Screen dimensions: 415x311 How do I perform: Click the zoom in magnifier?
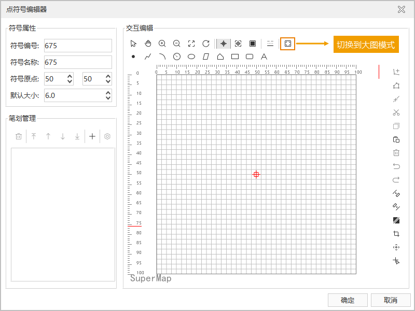[x=162, y=44]
